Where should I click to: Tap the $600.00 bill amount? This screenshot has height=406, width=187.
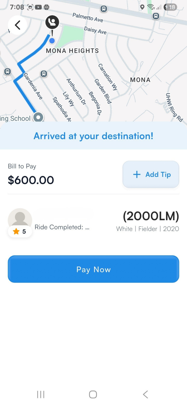(x=31, y=180)
